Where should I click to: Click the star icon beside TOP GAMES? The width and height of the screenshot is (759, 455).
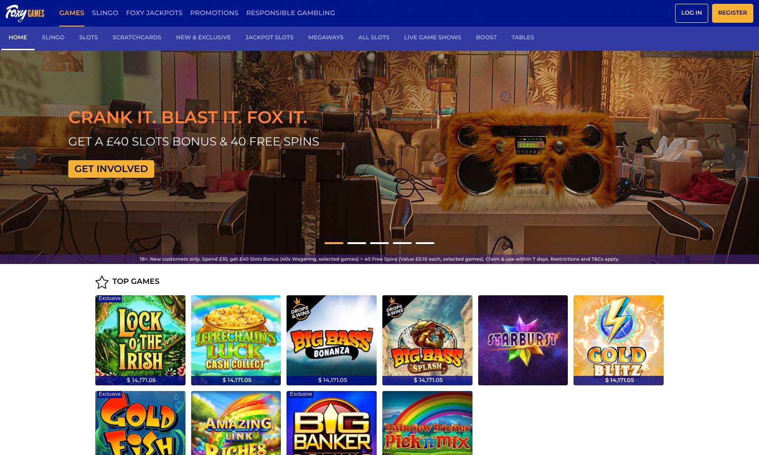[x=102, y=282]
